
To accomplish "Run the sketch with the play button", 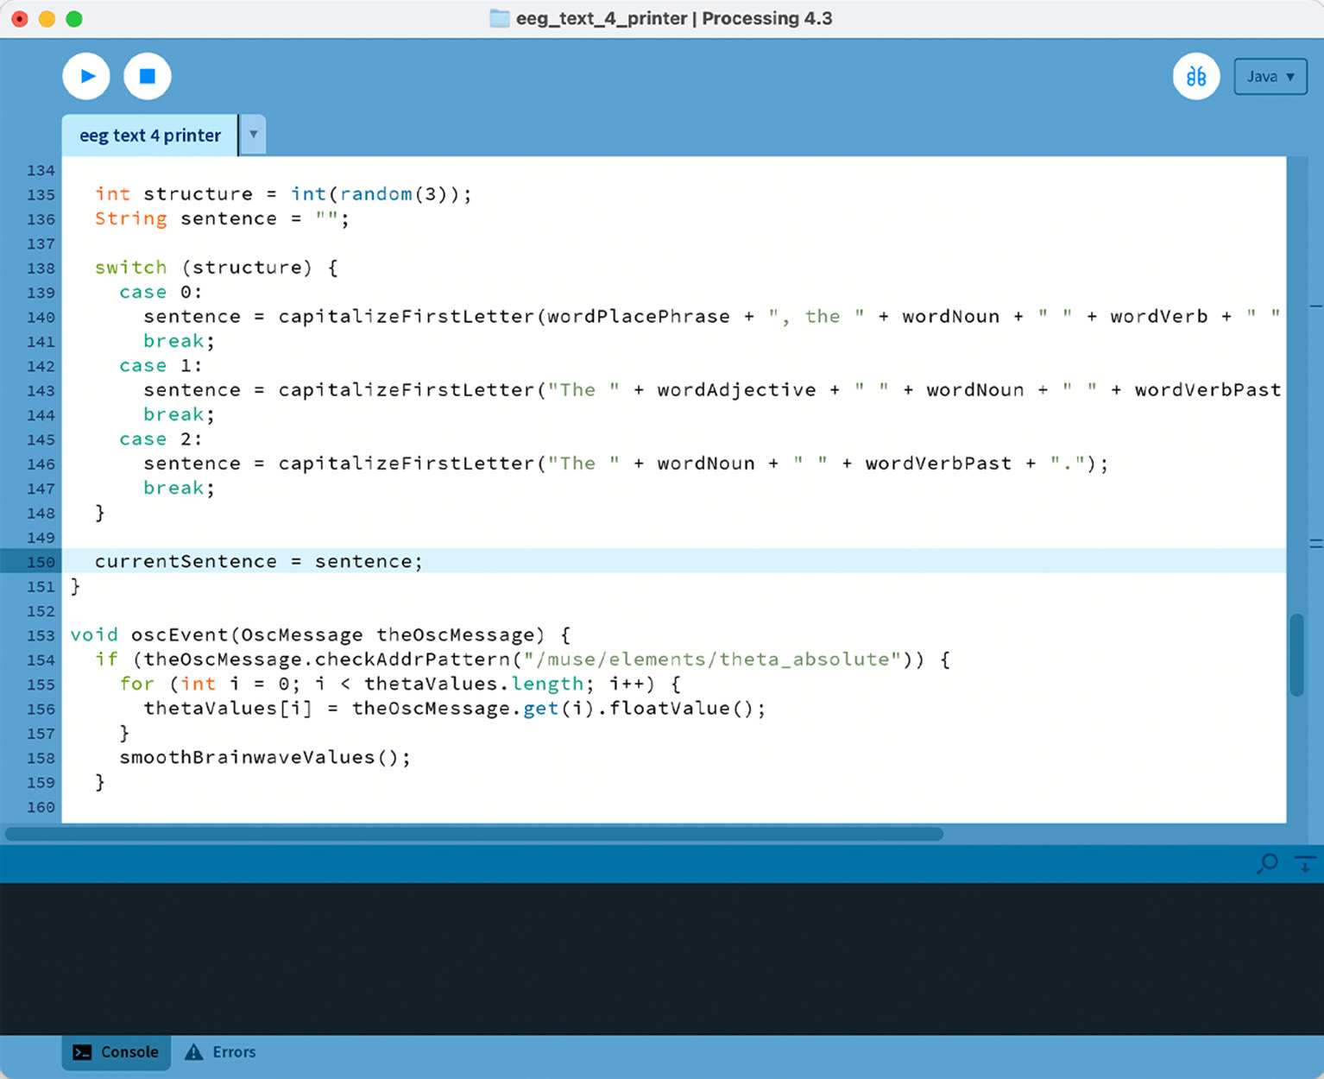I will click(x=86, y=77).
